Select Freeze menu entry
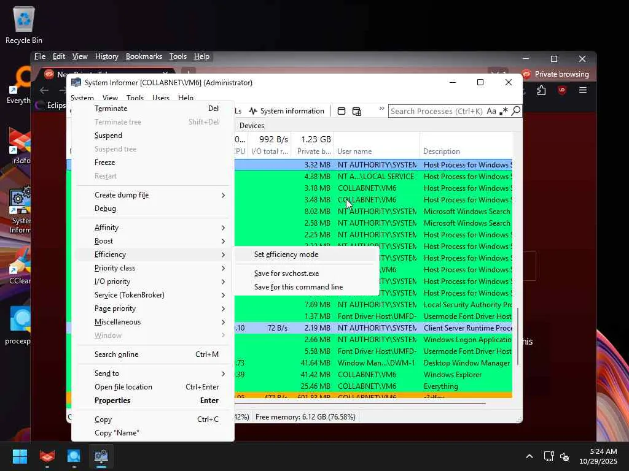Screen dimensions: 629x471 (x=153, y=162)
